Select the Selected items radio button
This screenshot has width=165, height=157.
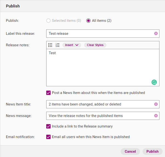point(49,20)
